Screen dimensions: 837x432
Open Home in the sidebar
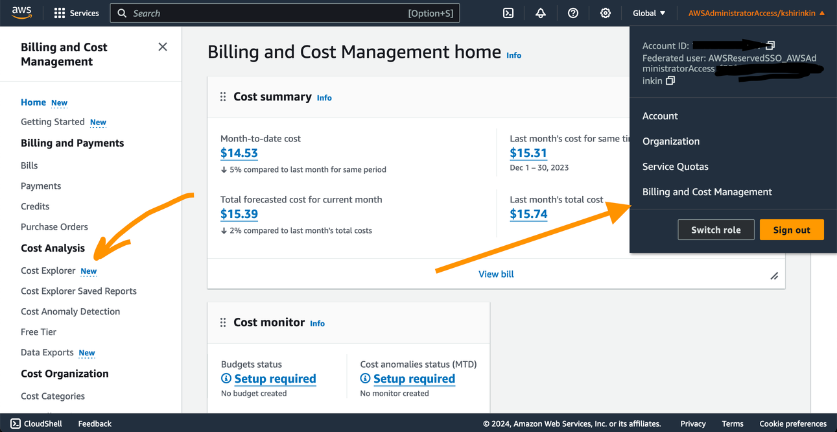pos(33,102)
